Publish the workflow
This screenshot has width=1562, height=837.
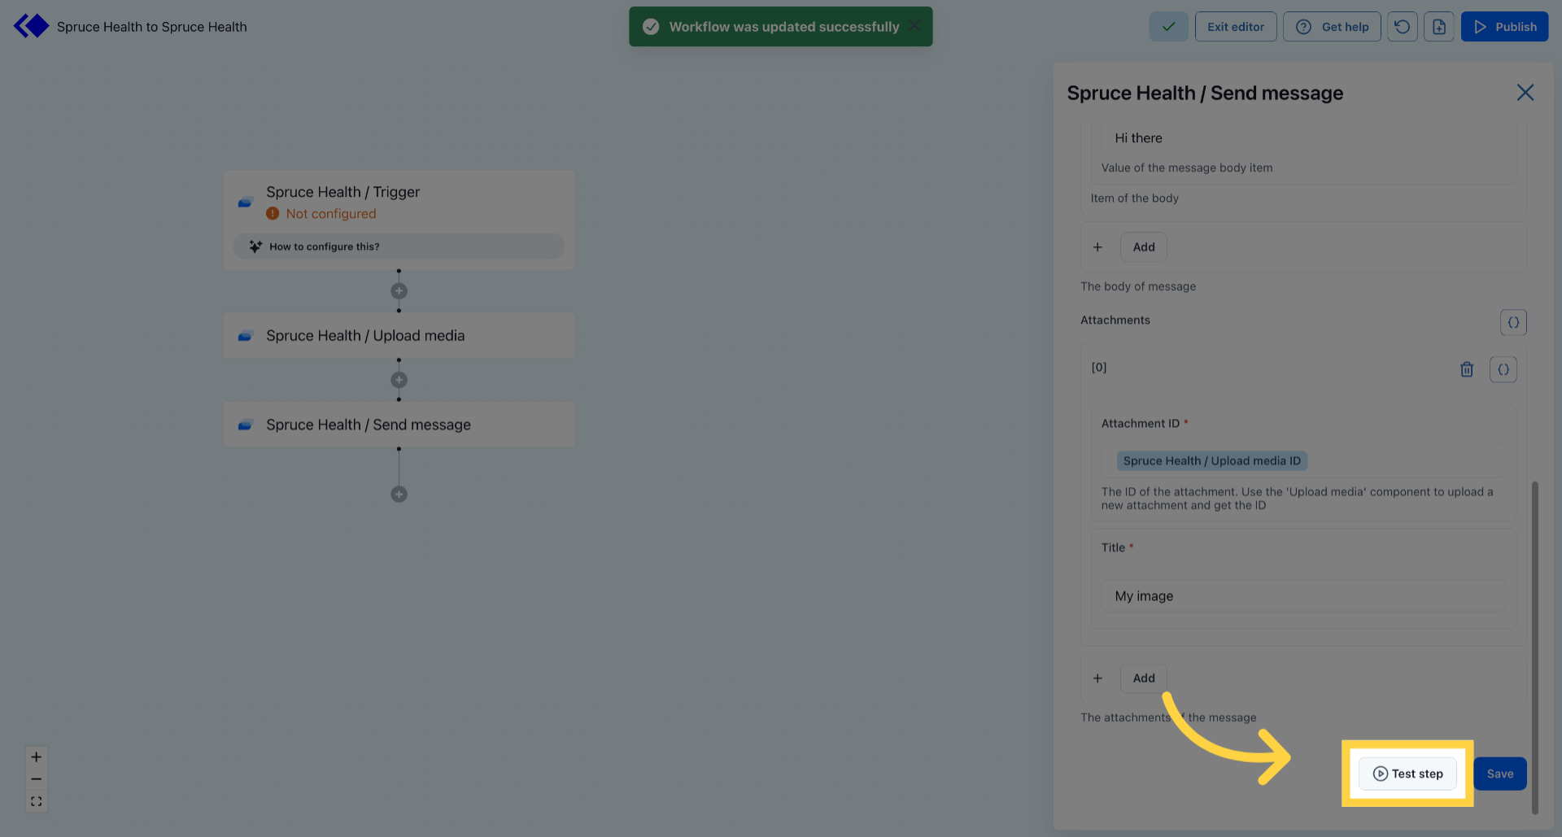1504,26
